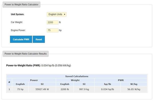Click the Calculator Results section heading
Screen dimensions: 153x101
point(25,54)
